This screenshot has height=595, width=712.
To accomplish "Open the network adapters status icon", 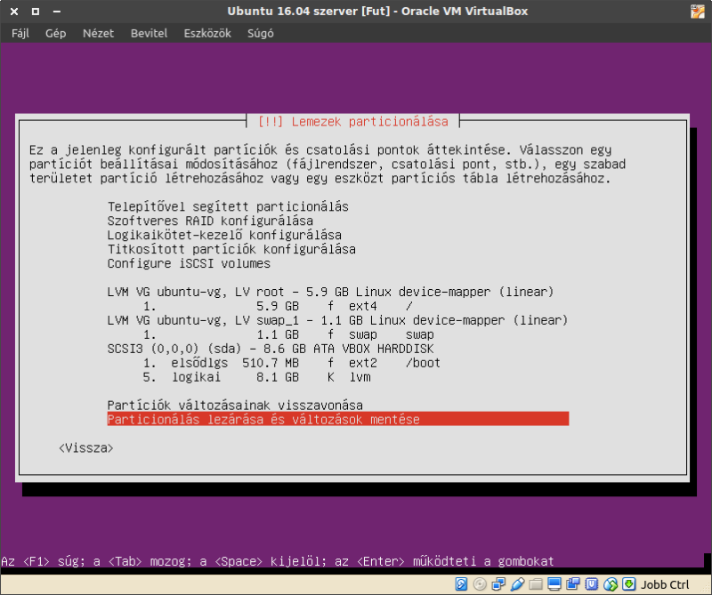I will (x=498, y=583).
